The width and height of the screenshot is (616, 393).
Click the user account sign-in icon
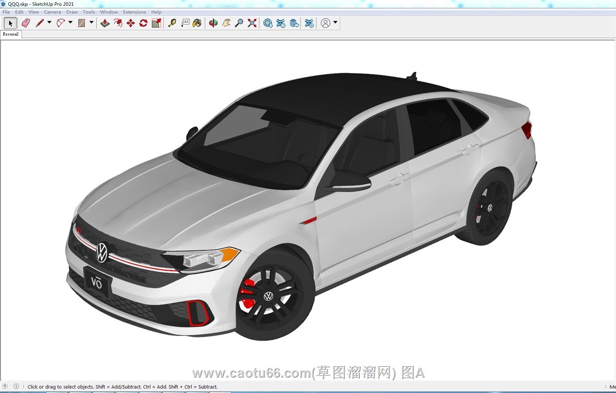[325, 23]
